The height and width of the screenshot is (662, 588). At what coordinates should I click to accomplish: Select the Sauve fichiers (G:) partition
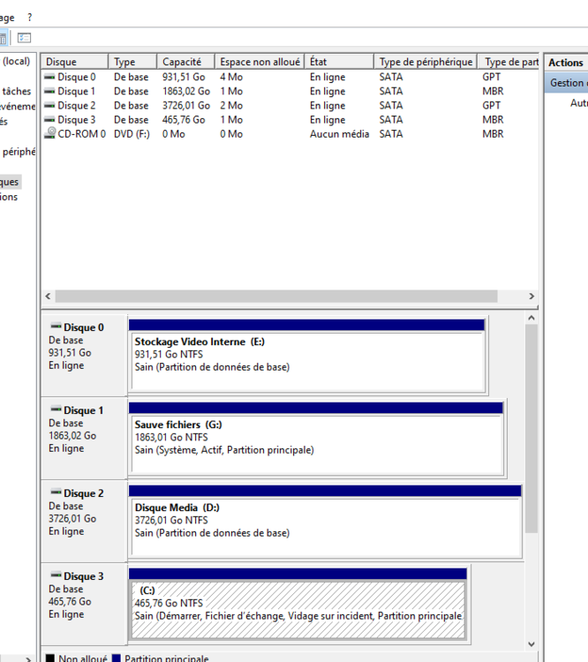[x=315, y=444]
